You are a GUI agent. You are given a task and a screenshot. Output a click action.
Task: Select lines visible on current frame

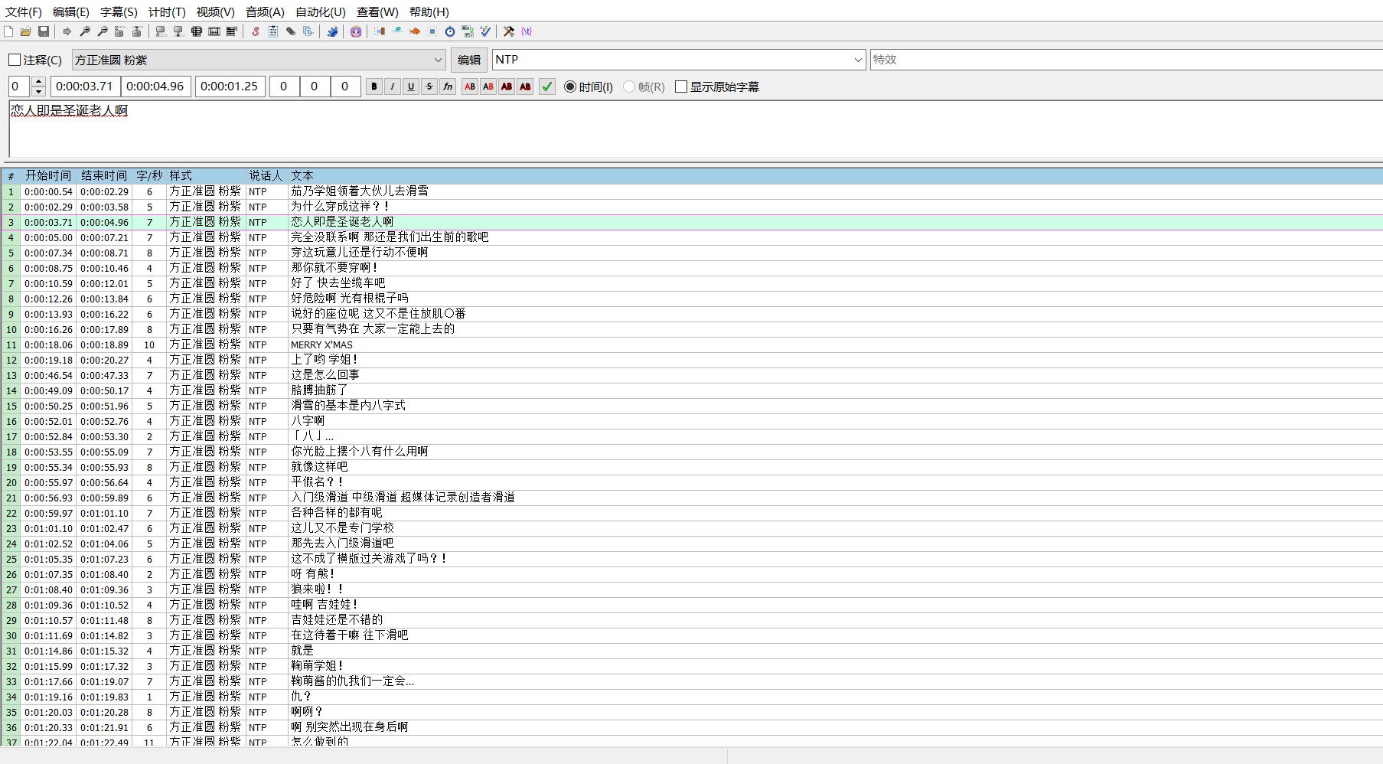(196, 31)
